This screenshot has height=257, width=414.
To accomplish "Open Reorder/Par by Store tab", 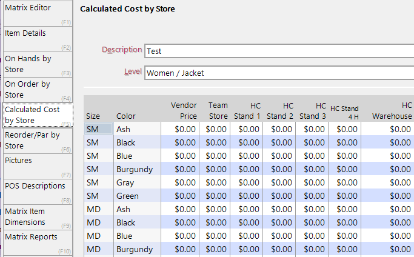I will [x=38, y=141].
